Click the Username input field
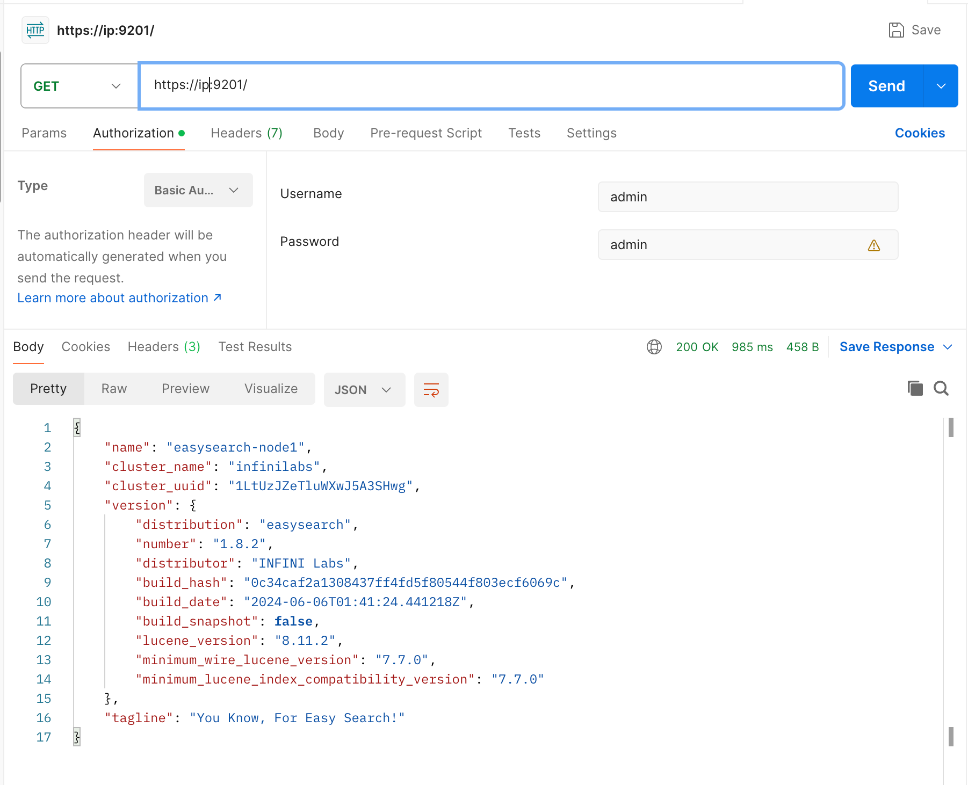968x785 pixels. click(748, 197)
